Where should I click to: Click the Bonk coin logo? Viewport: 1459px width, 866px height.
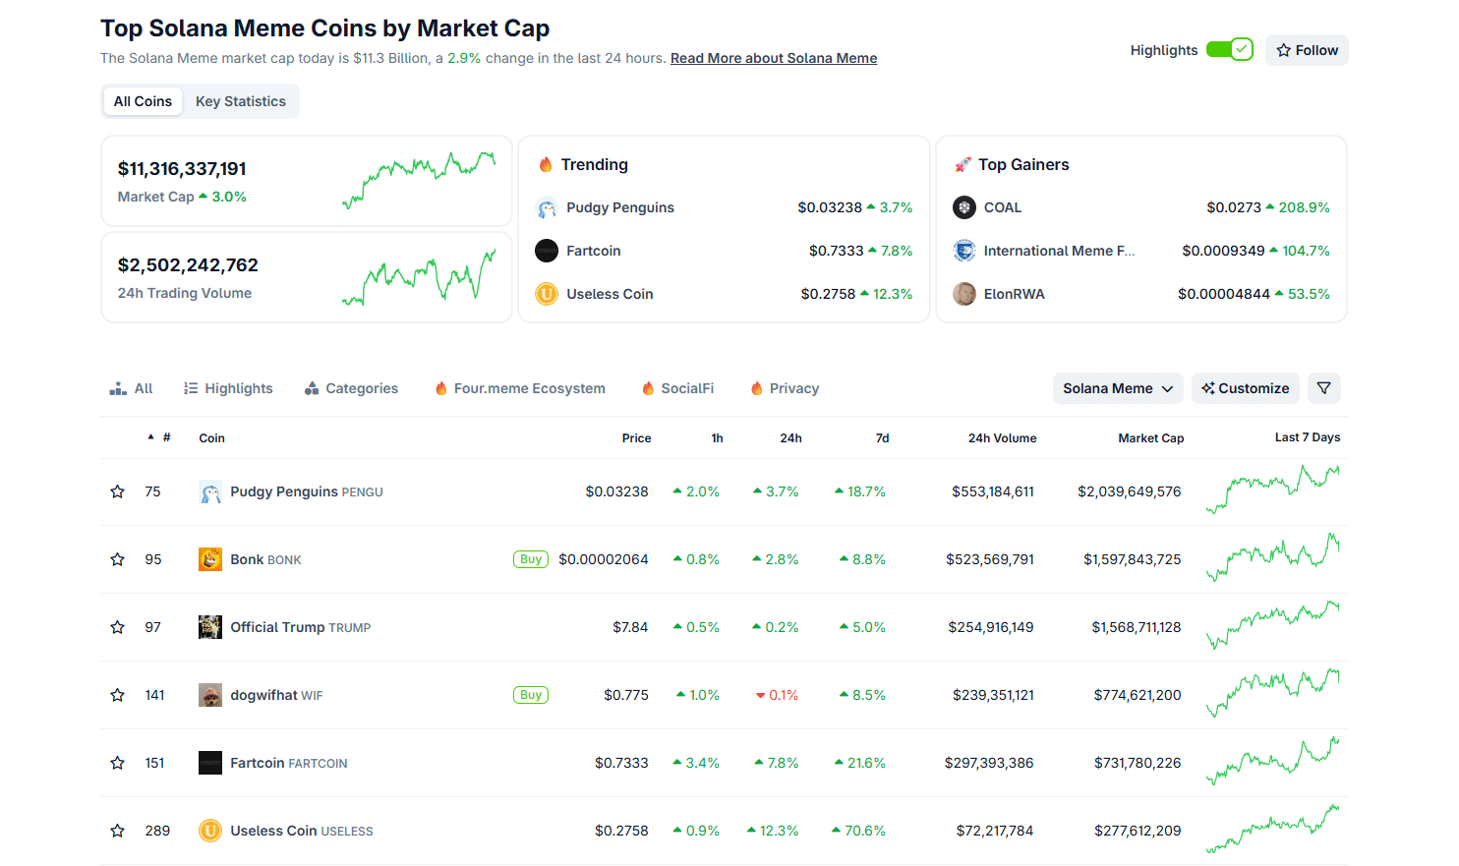(210, 559)
